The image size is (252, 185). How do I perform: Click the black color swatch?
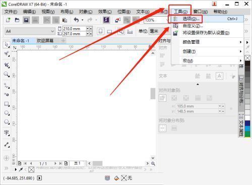pos(247,63)
